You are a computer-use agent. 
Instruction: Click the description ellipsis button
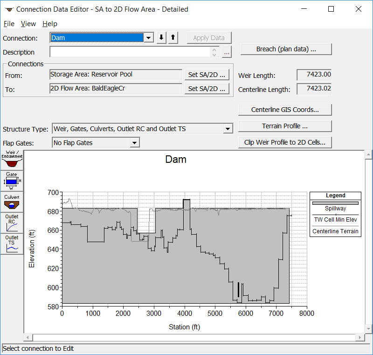point(227,53)
